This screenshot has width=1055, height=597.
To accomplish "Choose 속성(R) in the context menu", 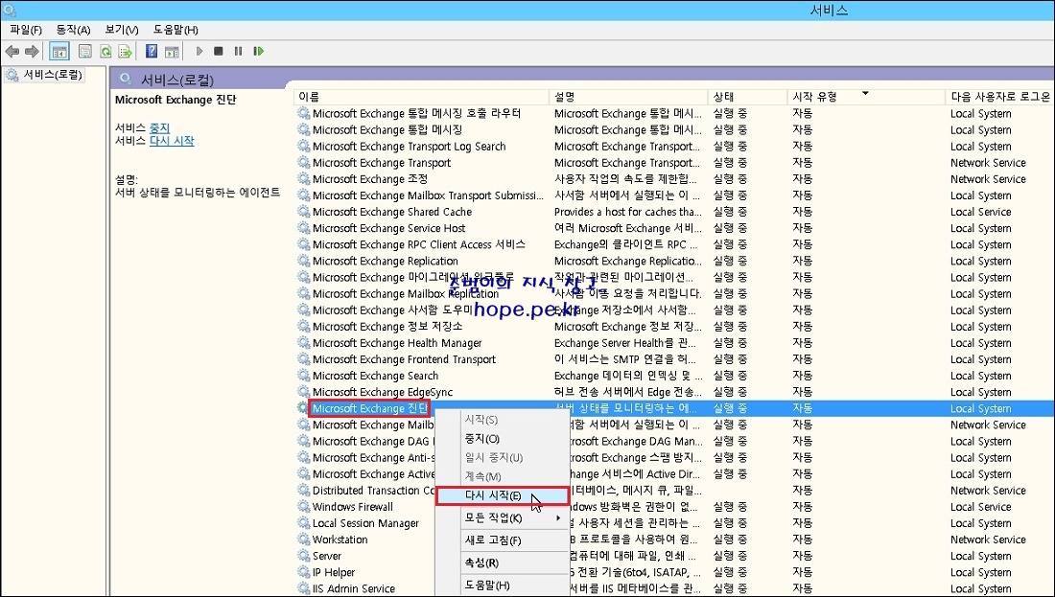I will 502,563.
